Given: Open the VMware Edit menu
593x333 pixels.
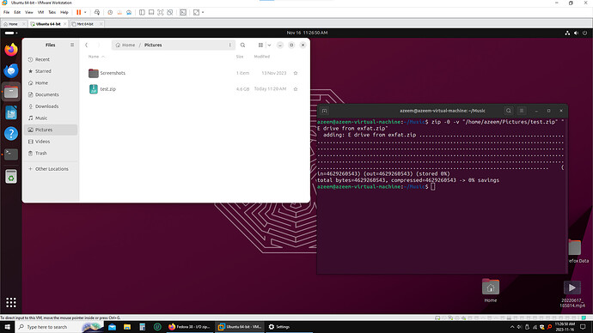Looking at the screenshot, I should click(17, 12).
